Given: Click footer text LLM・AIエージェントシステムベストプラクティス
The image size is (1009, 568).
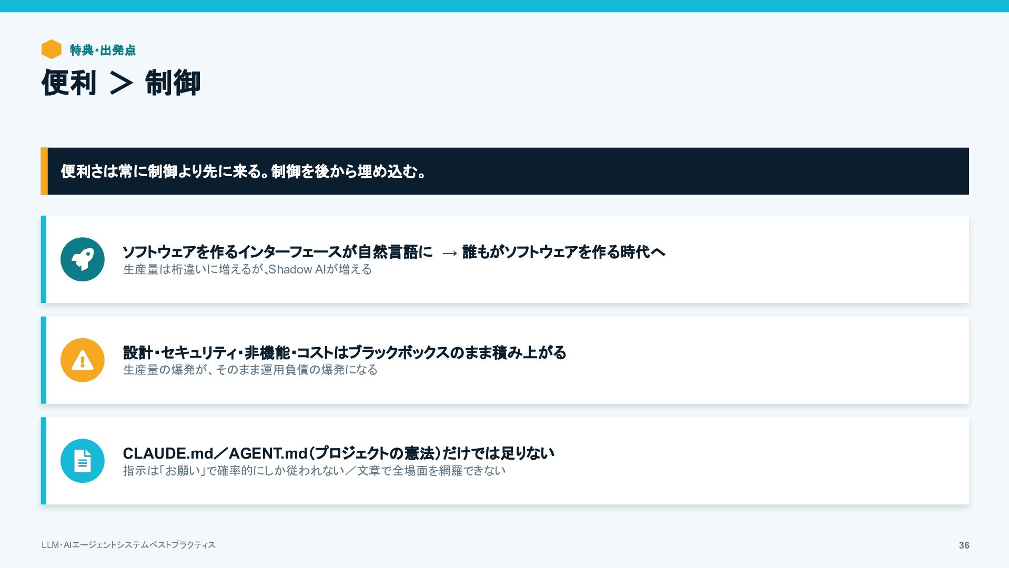Looking at the screenshot, I should (128, 545).
